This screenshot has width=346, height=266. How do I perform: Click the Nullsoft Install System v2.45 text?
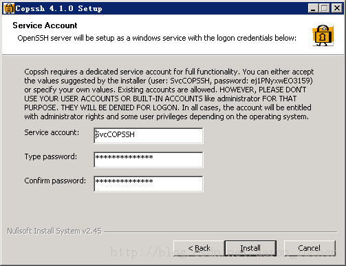pyautogui.click(x=54, y=231)
